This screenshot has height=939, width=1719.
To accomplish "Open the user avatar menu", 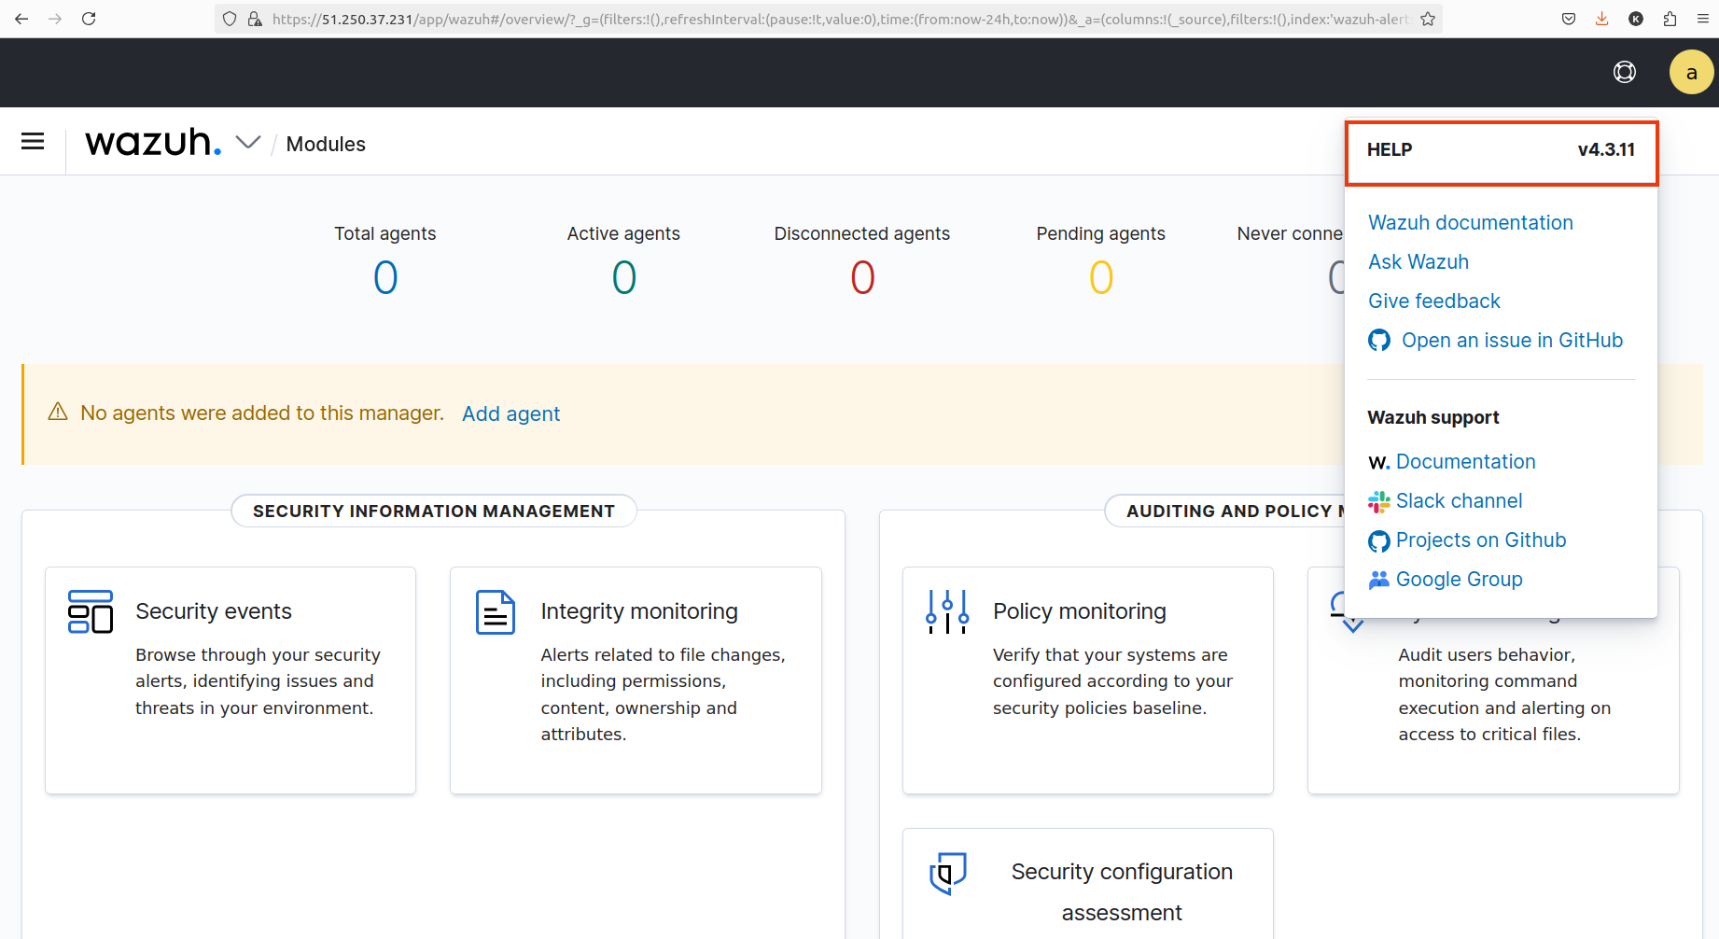I will click(x=1691, y=72).
